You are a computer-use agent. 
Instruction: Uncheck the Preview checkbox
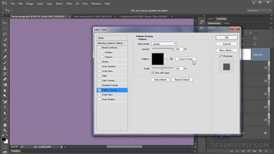click(220, 56)
